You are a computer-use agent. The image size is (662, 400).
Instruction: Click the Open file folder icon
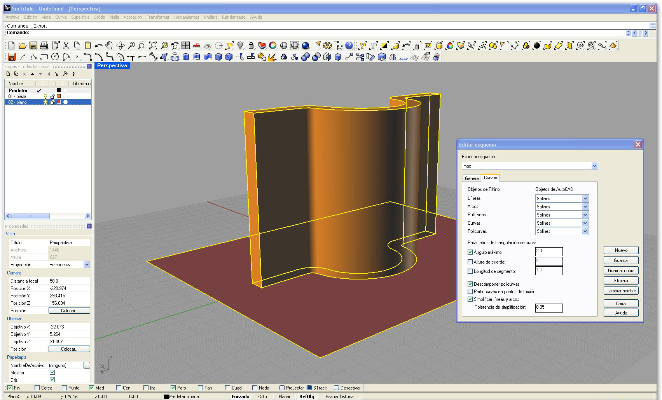[x=23, y=45]
